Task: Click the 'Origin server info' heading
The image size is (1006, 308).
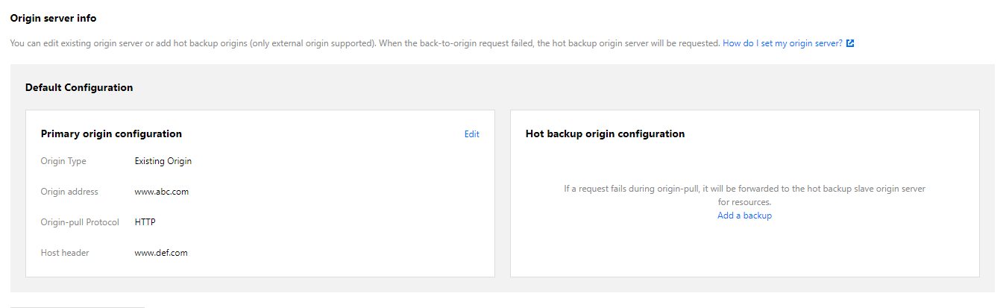Action: 53,18
